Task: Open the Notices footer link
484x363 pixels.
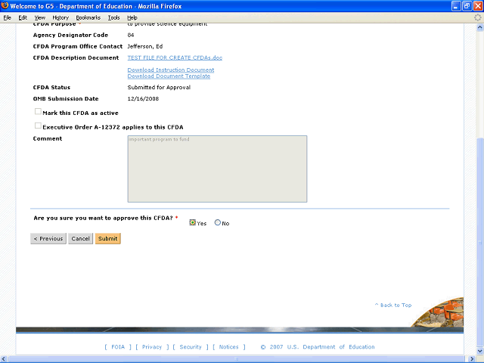Action: click(x=228, y=347)
